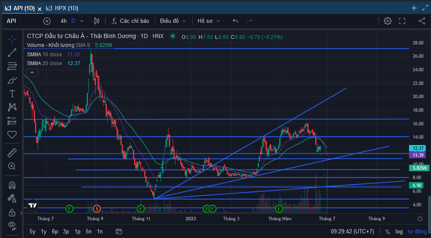
Task: Set the range to 1n
Action: click(100, 231)
